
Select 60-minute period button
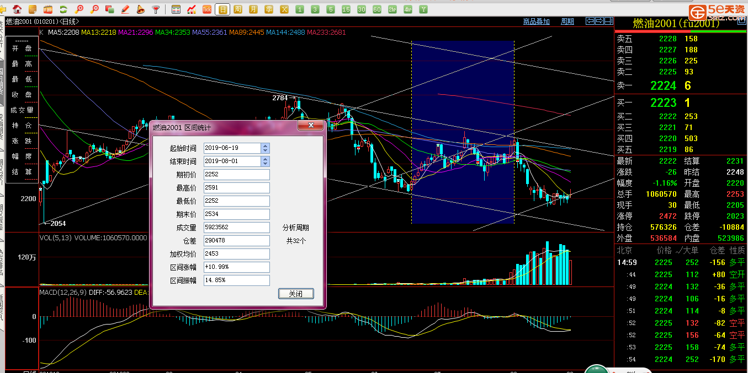coord(377,9)
